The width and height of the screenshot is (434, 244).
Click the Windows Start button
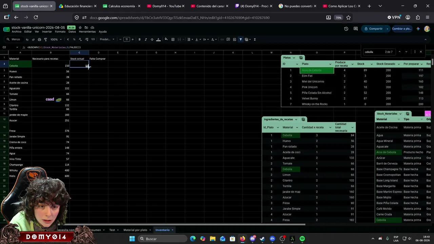132,239
